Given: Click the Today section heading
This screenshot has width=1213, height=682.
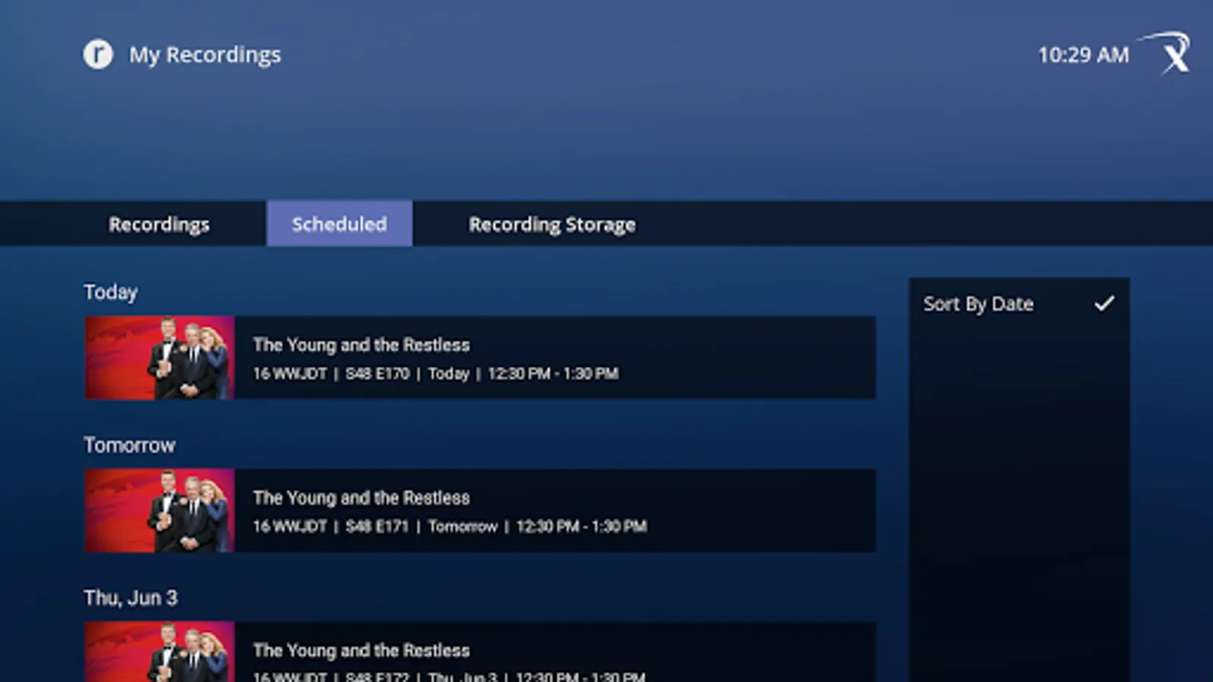Looking at the screenshot, I should (x=111, y=293).
